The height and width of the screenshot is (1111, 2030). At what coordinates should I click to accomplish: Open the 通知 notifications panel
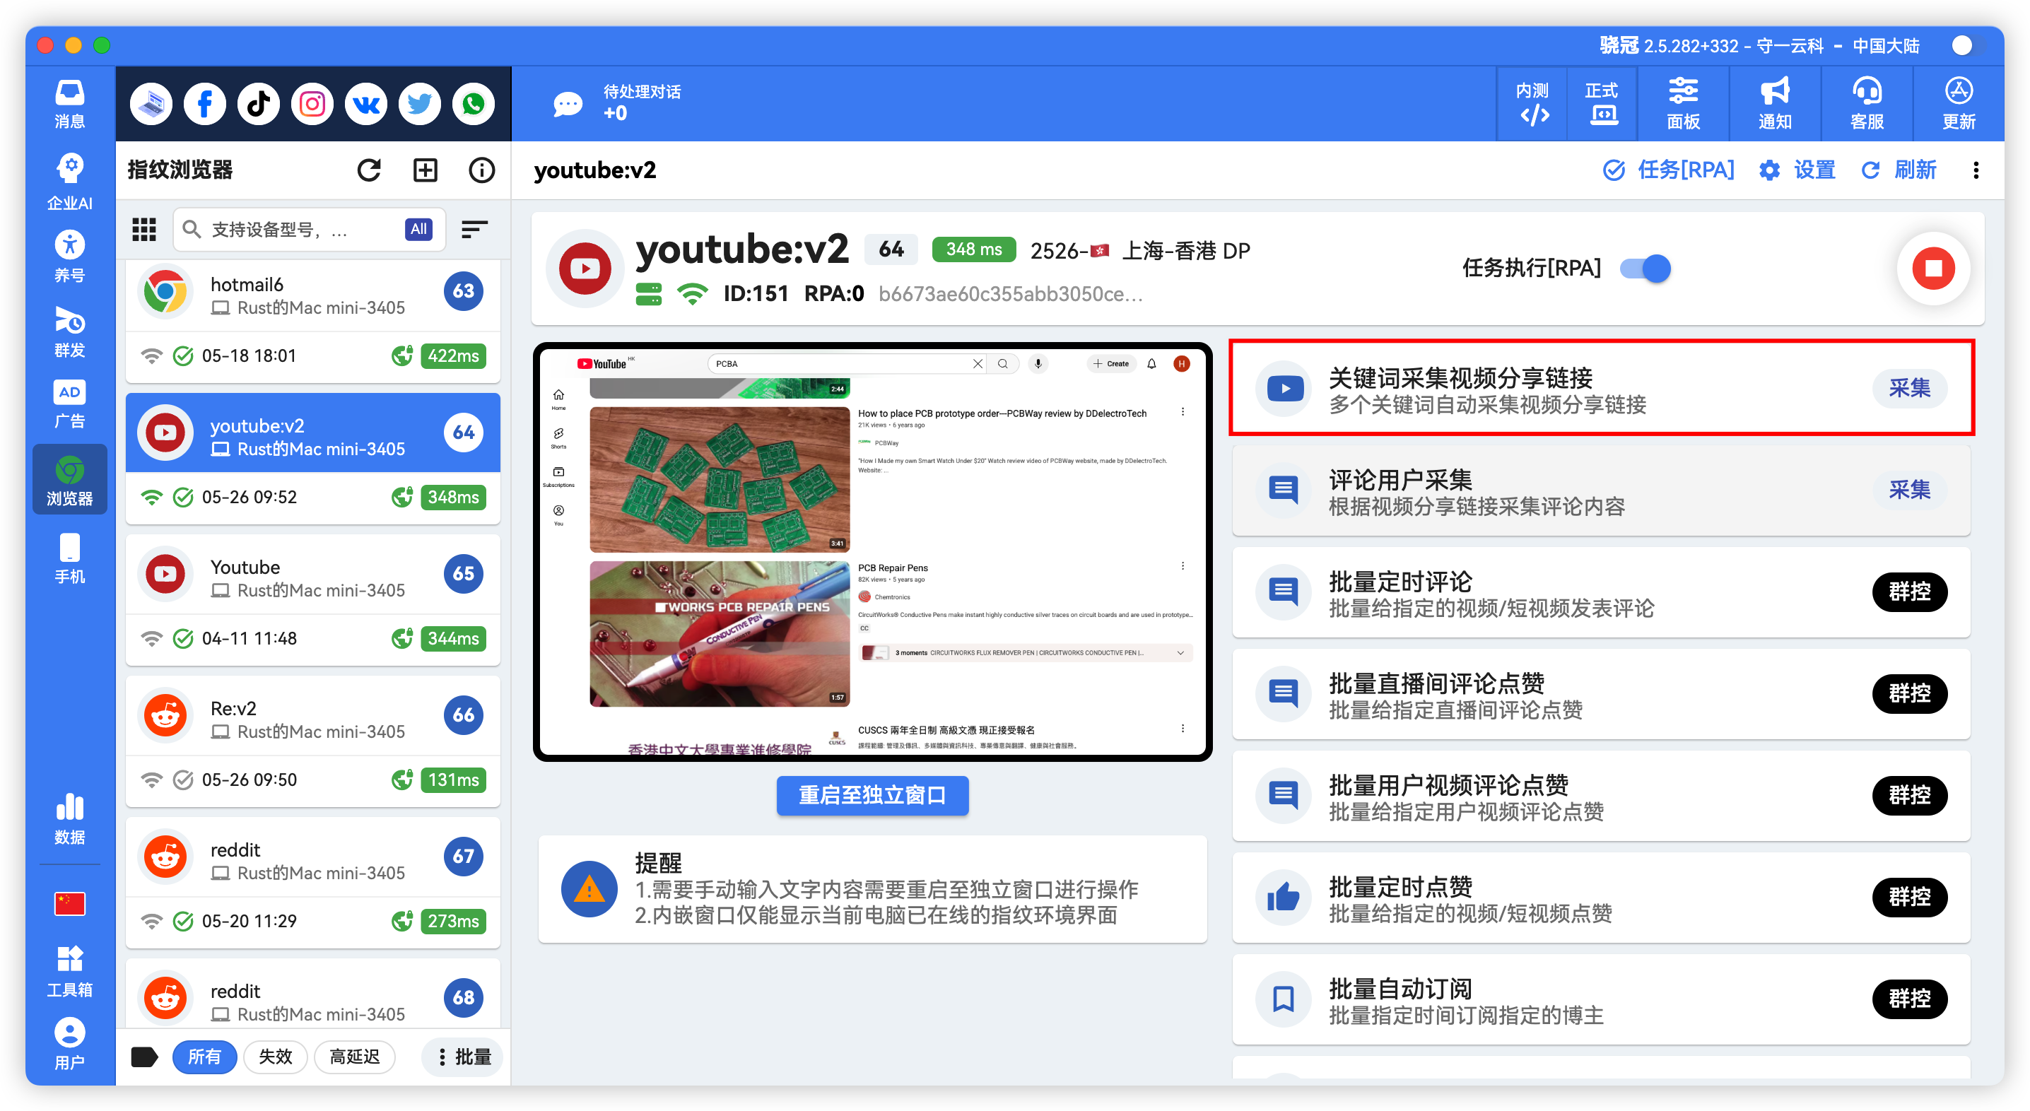[x=1774, y=103]
